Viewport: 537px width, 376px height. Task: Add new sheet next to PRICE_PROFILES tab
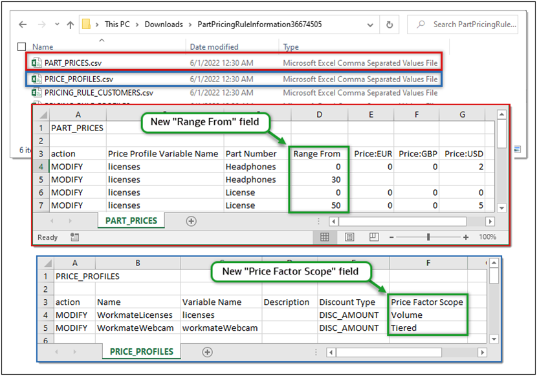(207, 352)
